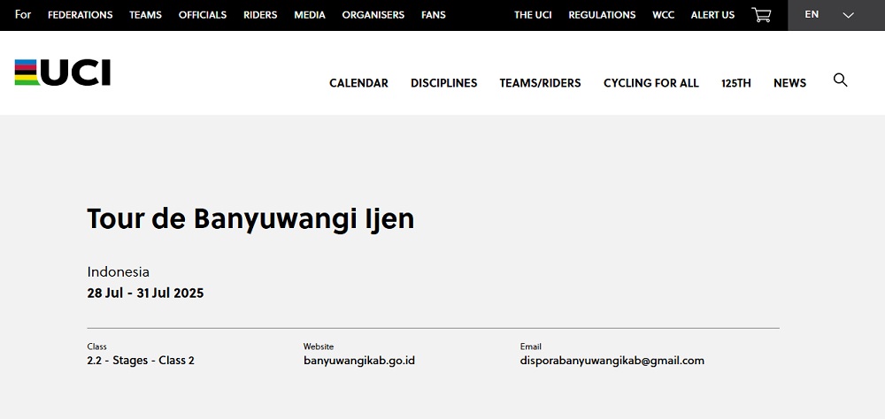Viewport: 885px width, 419px height.
Task: Click the Indonesia country text
Action: [119, 271]
